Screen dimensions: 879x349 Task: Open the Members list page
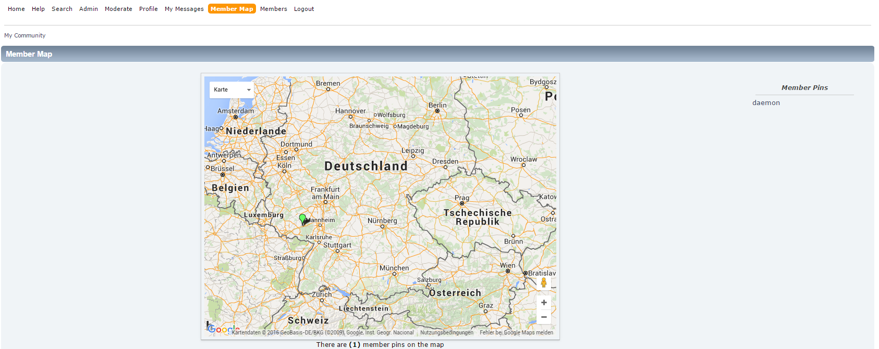[274, 9]
